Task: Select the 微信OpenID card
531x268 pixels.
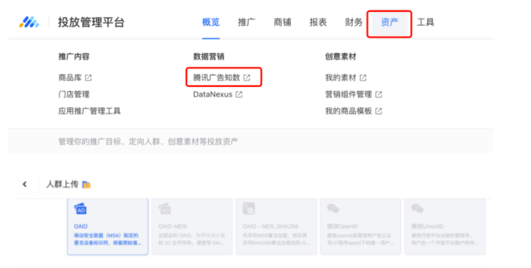Action: (x=360, y=226)
